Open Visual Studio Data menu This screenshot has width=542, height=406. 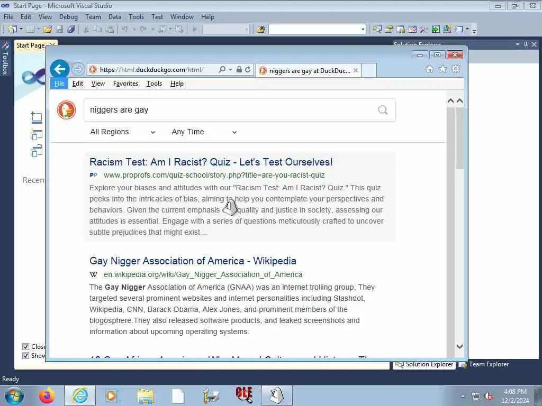[114, 16]
